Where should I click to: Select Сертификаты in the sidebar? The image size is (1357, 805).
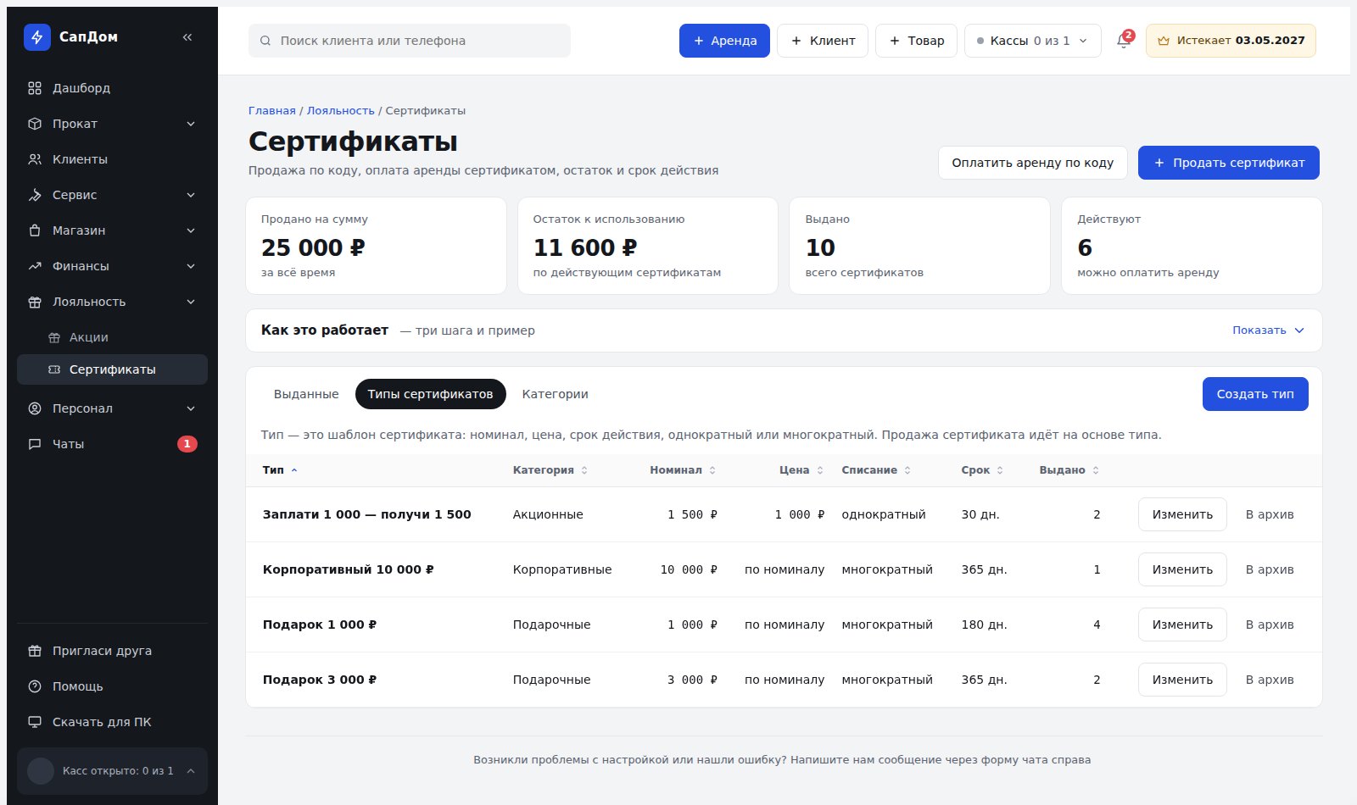point(112,369)
